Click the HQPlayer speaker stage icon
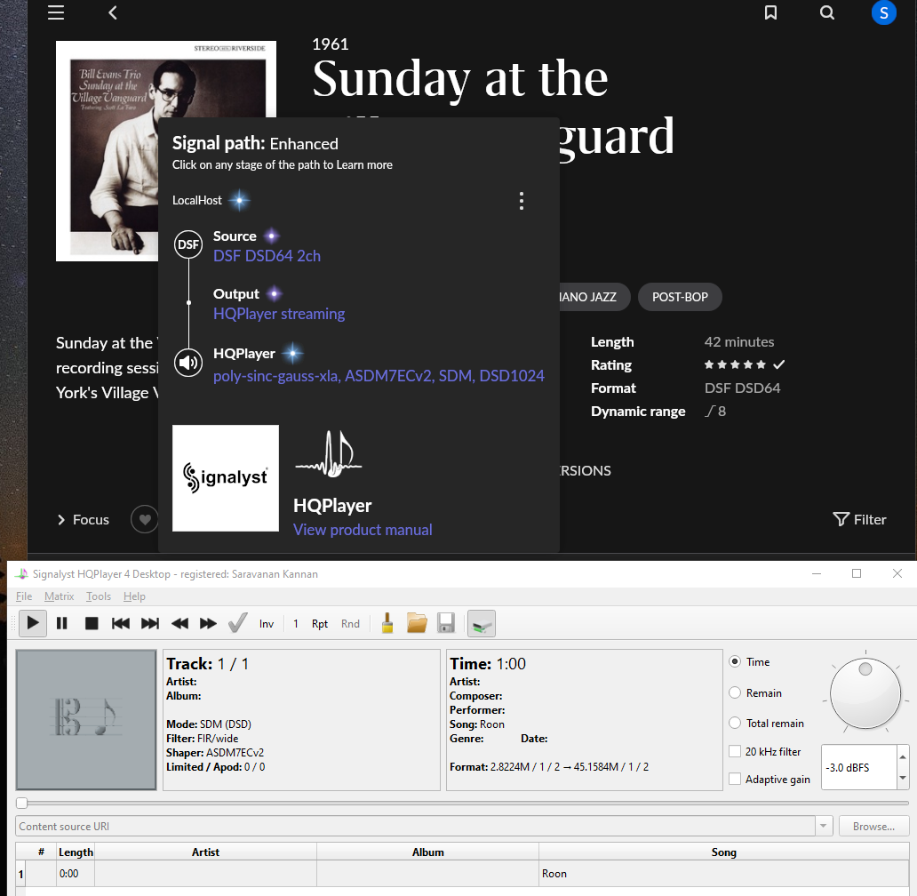 [188, 364]
